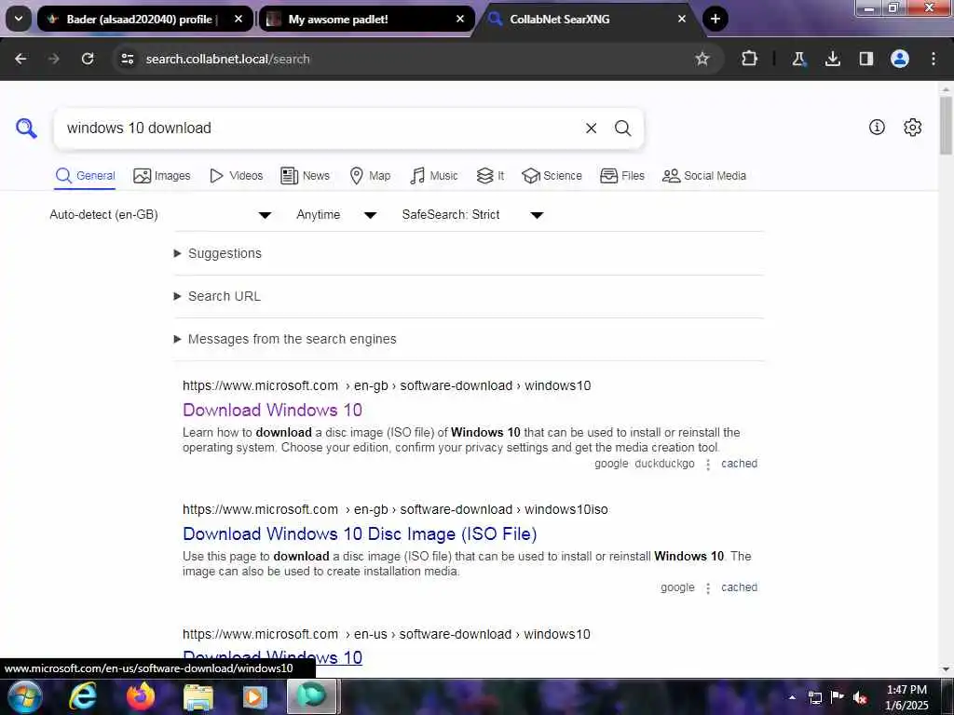The height and width of the screenshot is (715, 954).
Task: Launch Internet Explorer from taskbar
Action: tap(83, 696)
